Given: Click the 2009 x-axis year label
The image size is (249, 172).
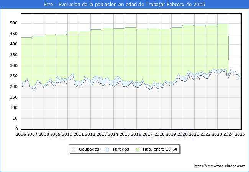Looking at the screenshot, I should tap(55, 134).
